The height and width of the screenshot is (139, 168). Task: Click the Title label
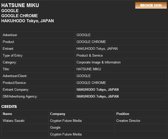tap(6, 69)
